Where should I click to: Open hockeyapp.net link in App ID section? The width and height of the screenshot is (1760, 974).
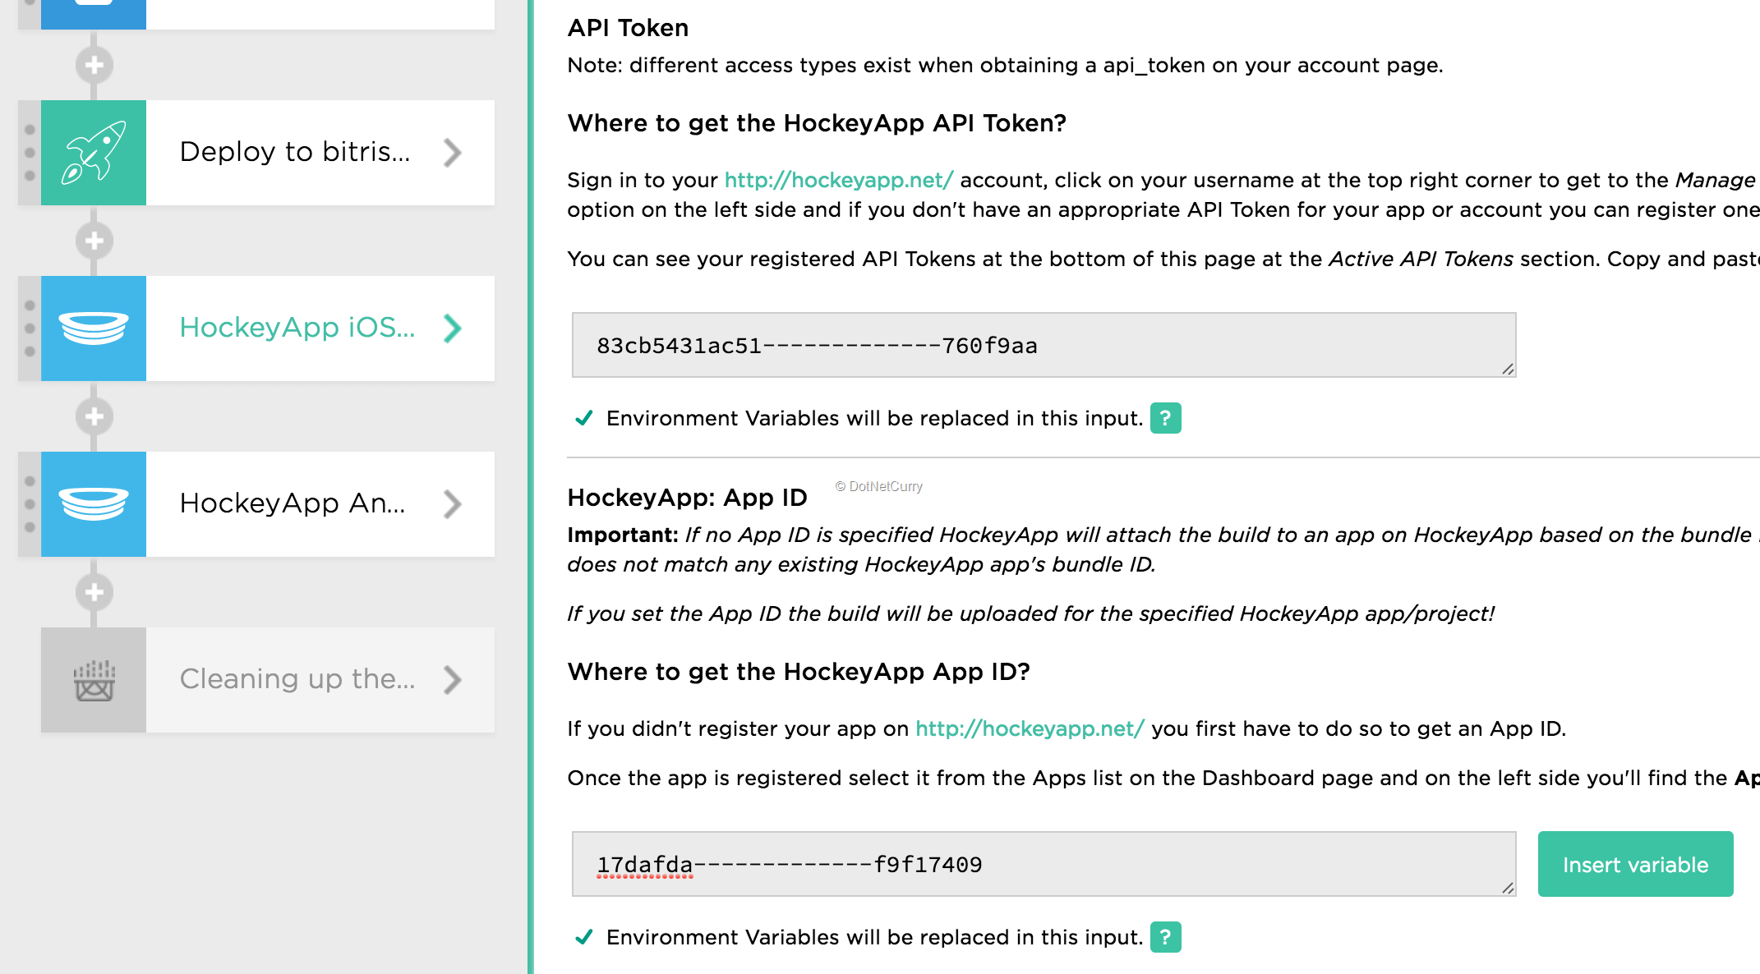(1030, 728)
